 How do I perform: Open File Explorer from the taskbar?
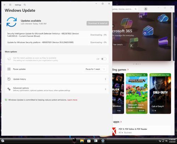(x=82, y=141)
